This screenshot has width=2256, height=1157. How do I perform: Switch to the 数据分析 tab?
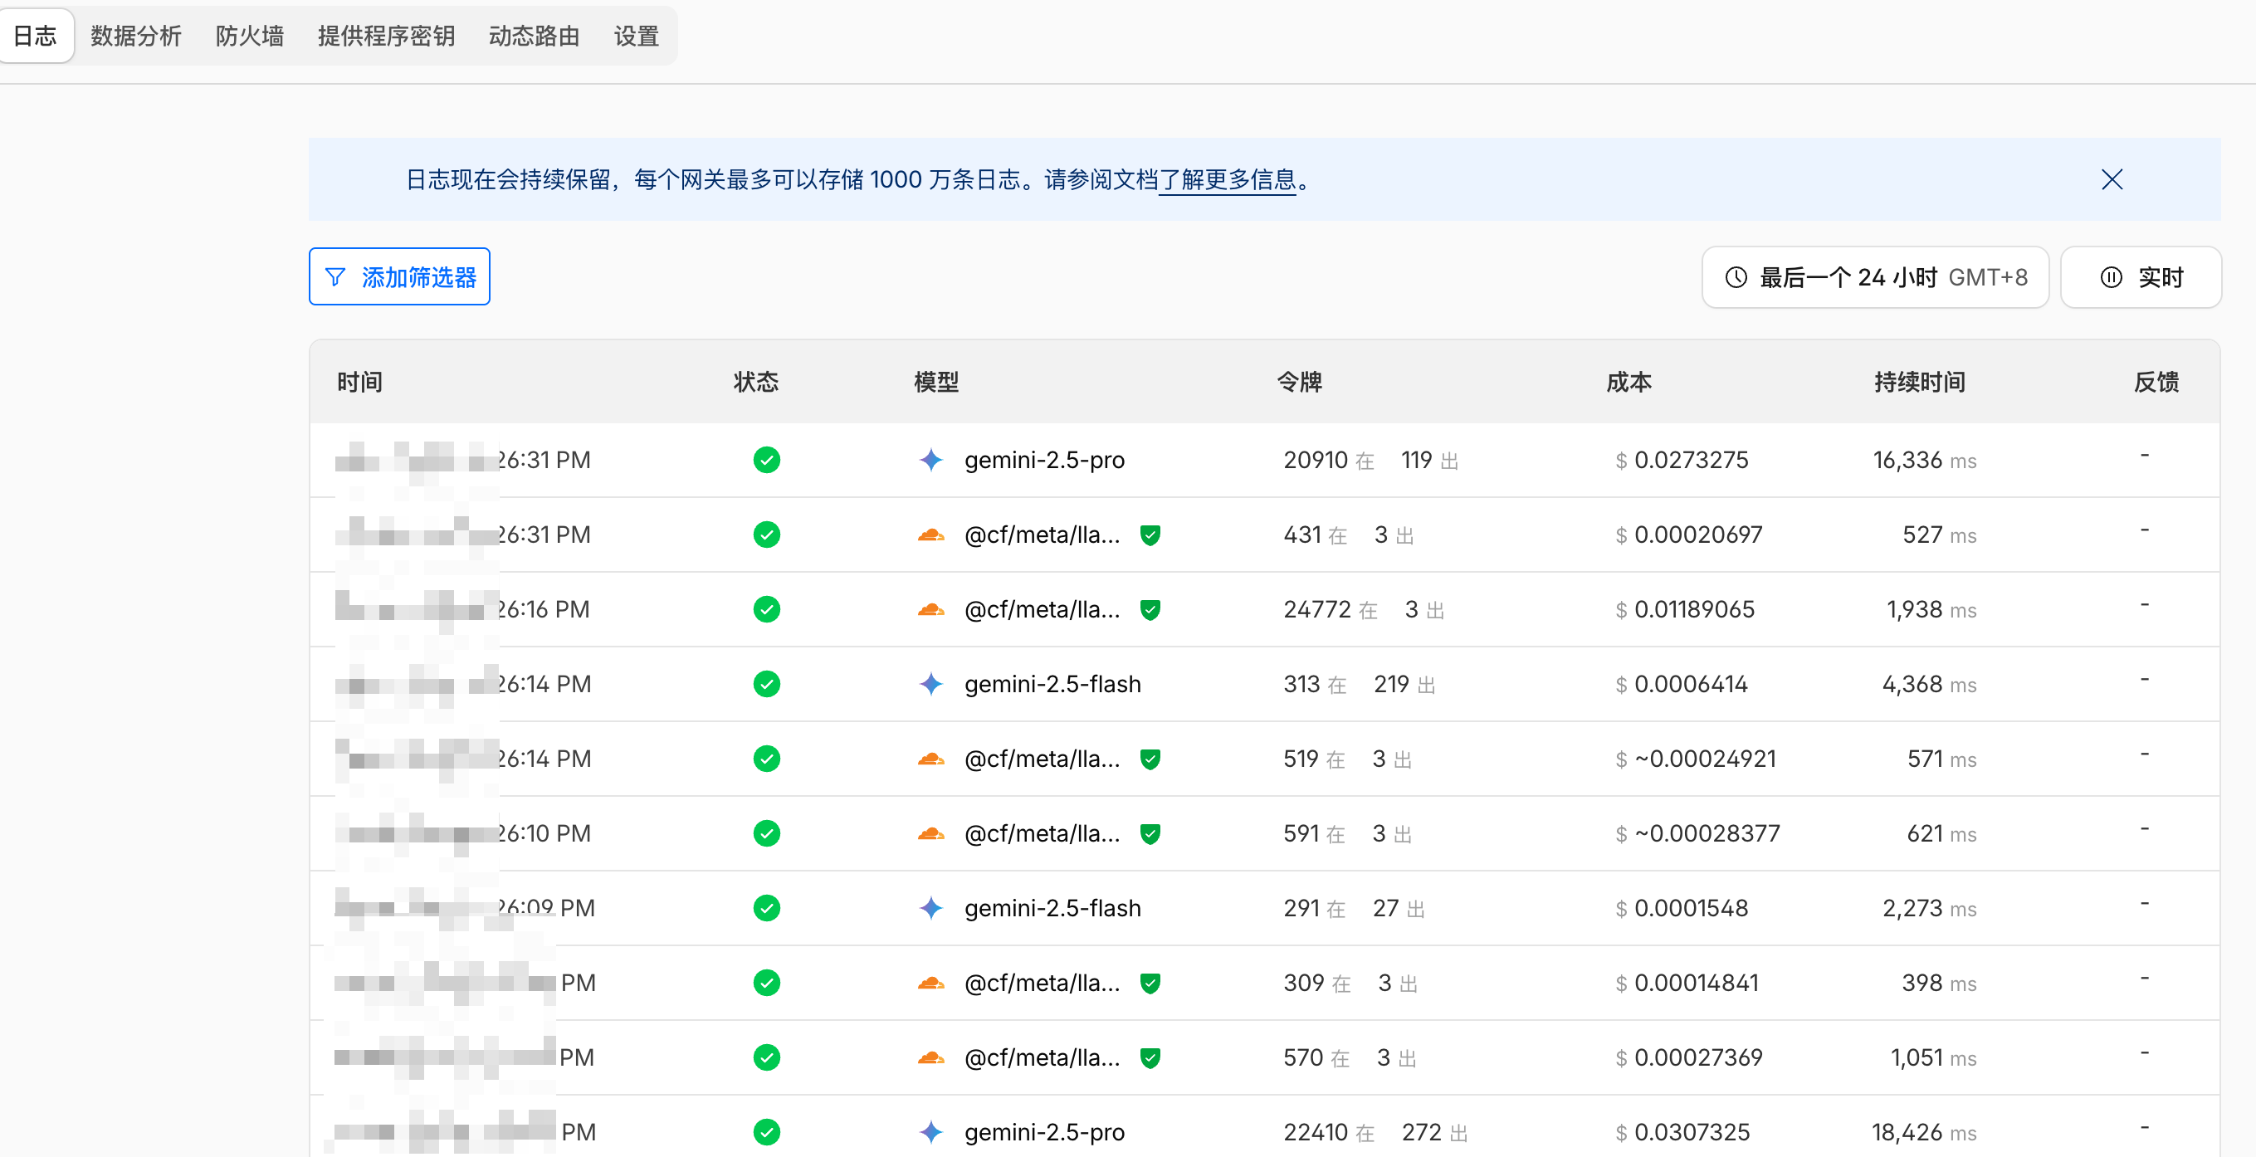pyautogui.click(x=136, y=36)
